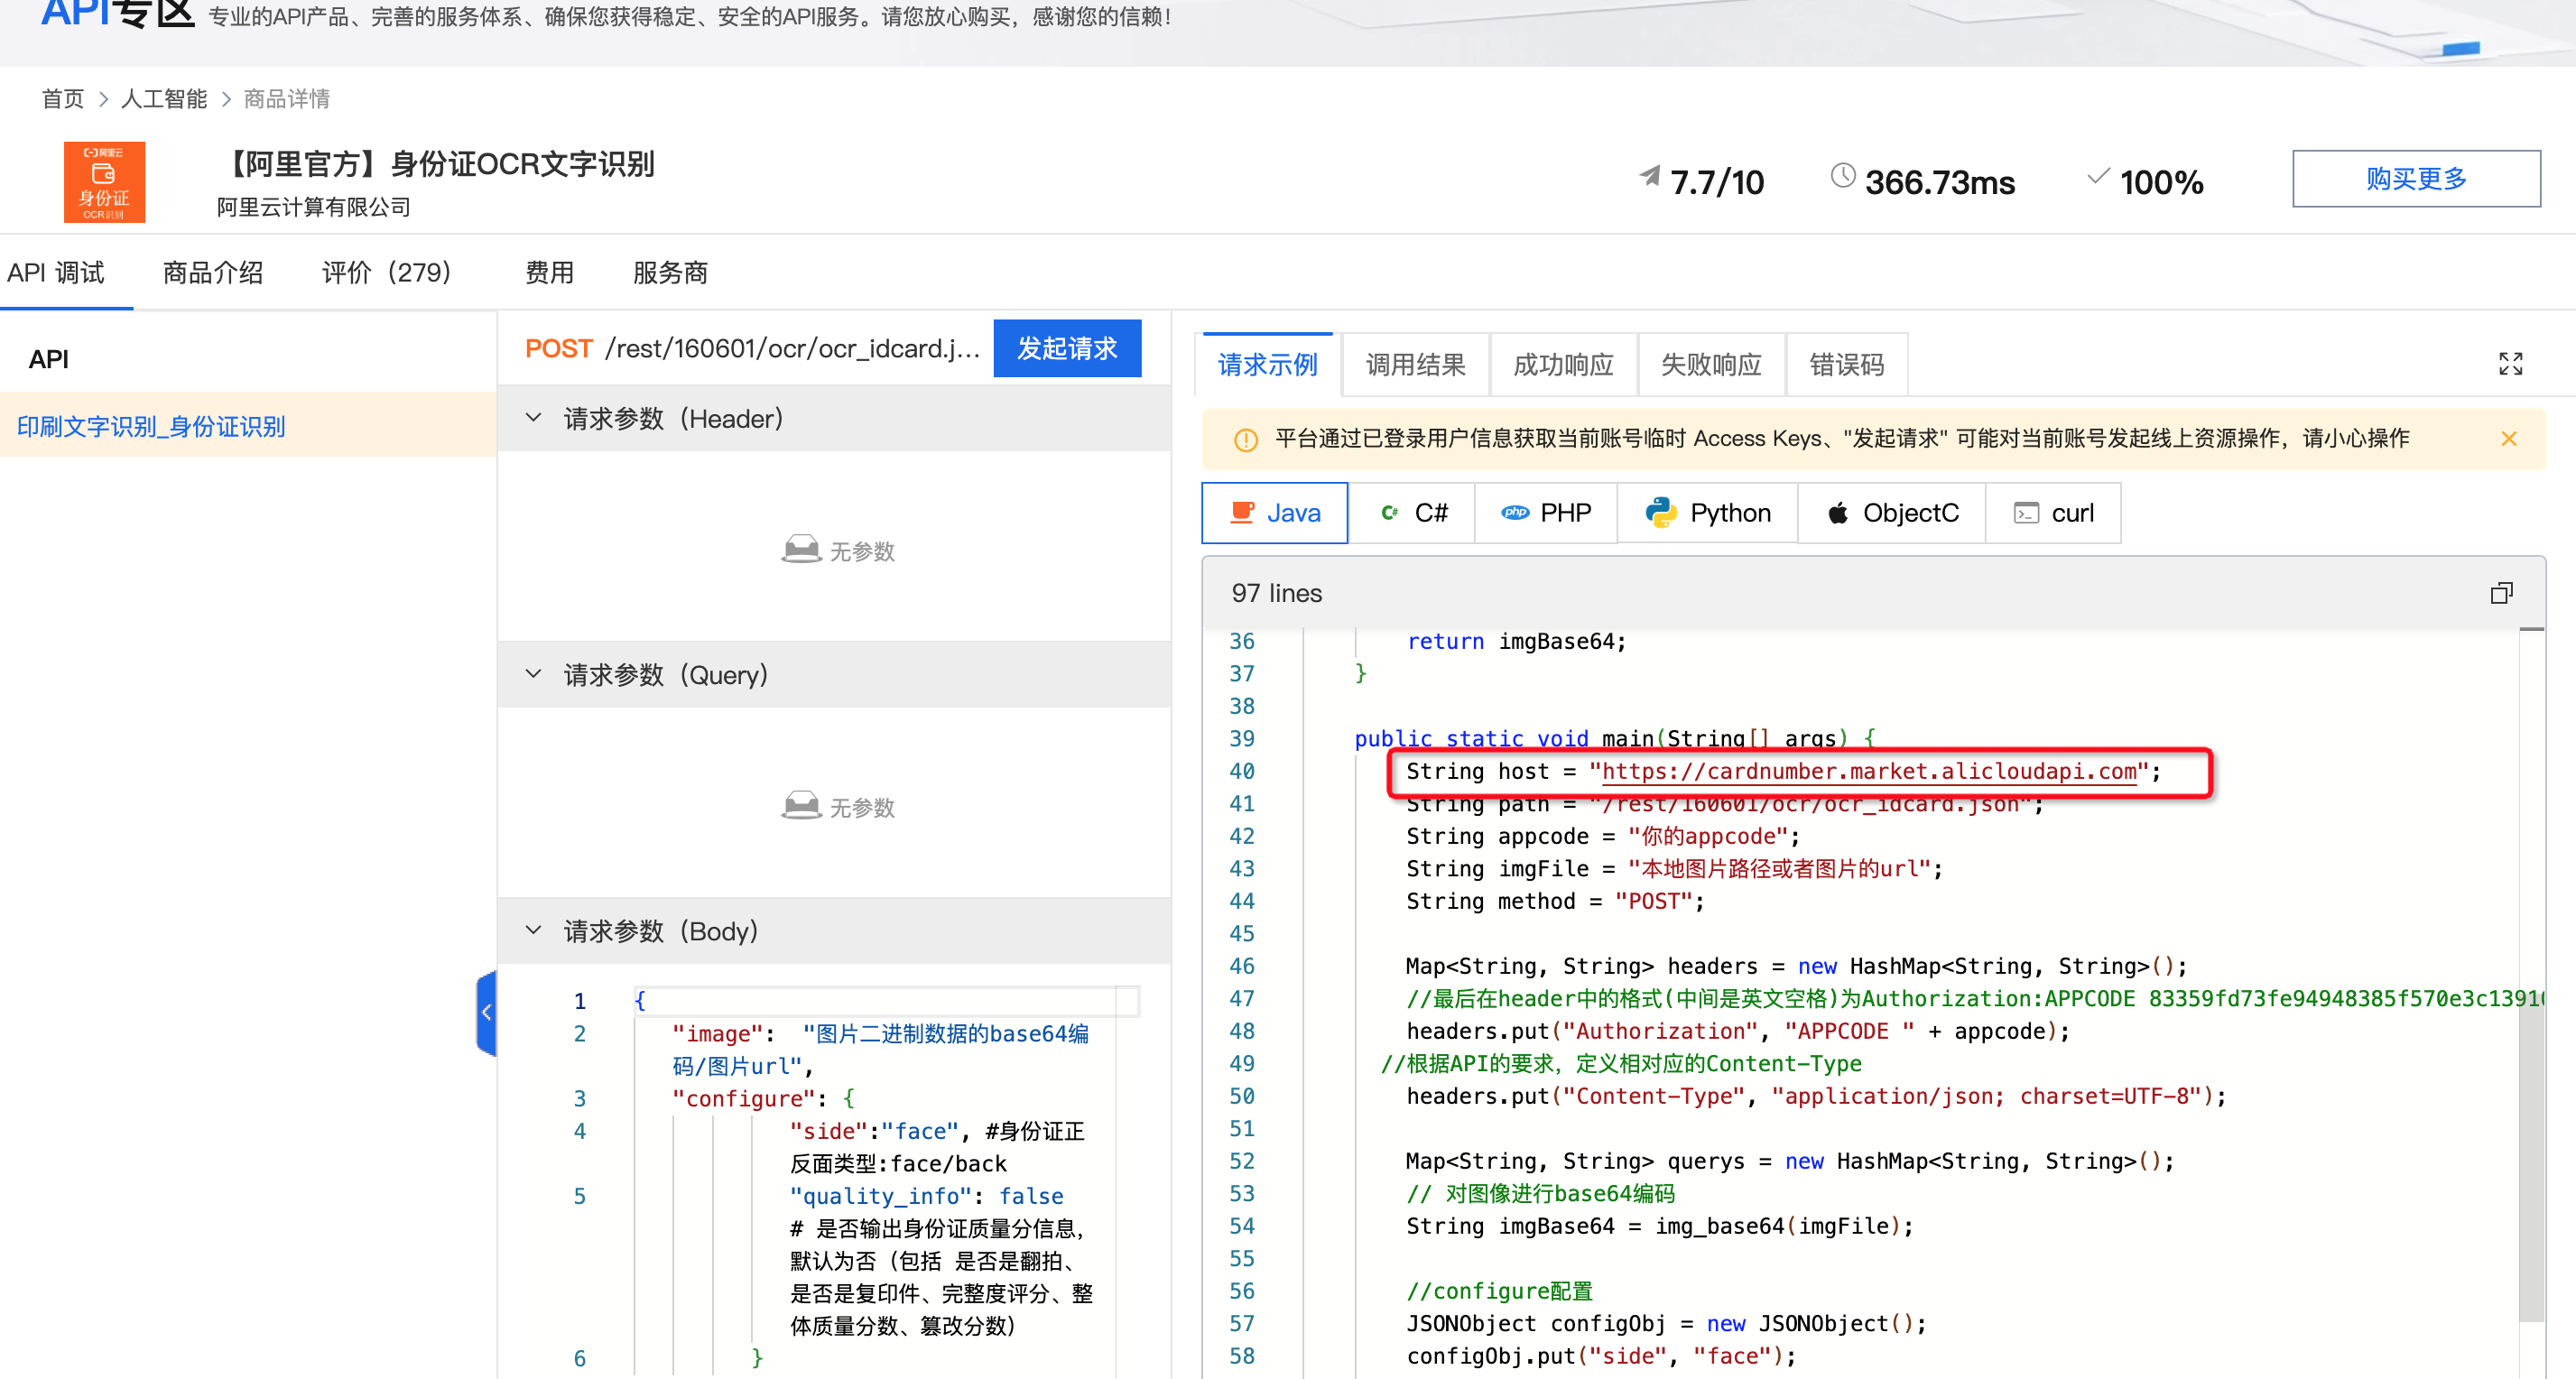This screenshot has height=1379, width=2576.
Task: Click the product logo thumbnail
Action: 104,182
